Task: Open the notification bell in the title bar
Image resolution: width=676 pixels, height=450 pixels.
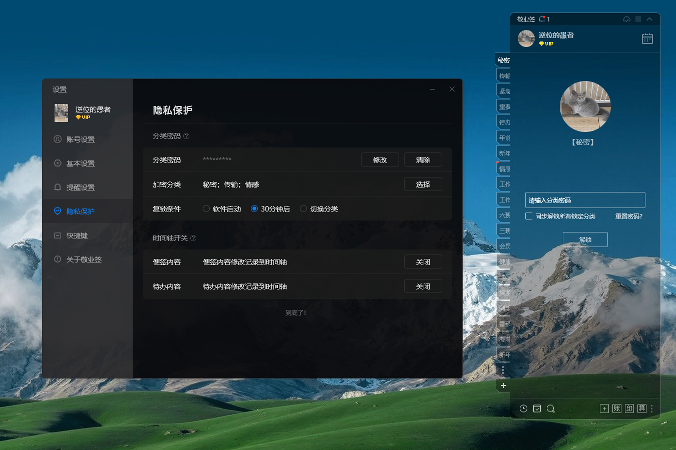Action: click(542, 19)
